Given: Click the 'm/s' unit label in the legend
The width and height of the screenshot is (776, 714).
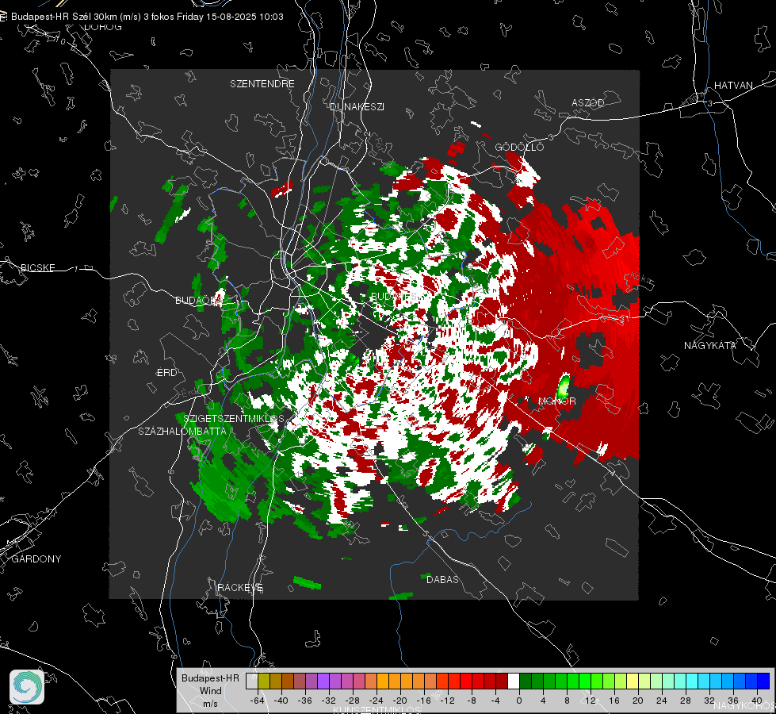Looking at the screenshot, I should pyautogui.click(x=210, y=703).
